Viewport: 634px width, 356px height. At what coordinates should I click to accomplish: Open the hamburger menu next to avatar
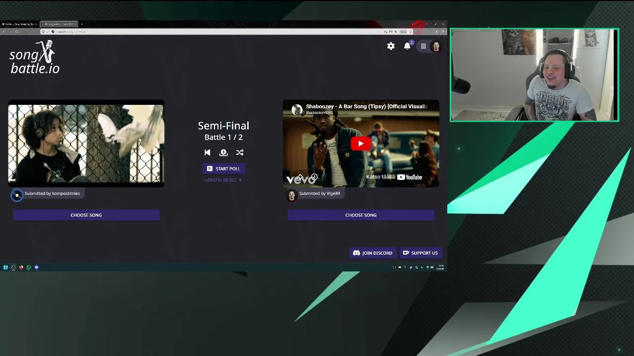point(423,46)
